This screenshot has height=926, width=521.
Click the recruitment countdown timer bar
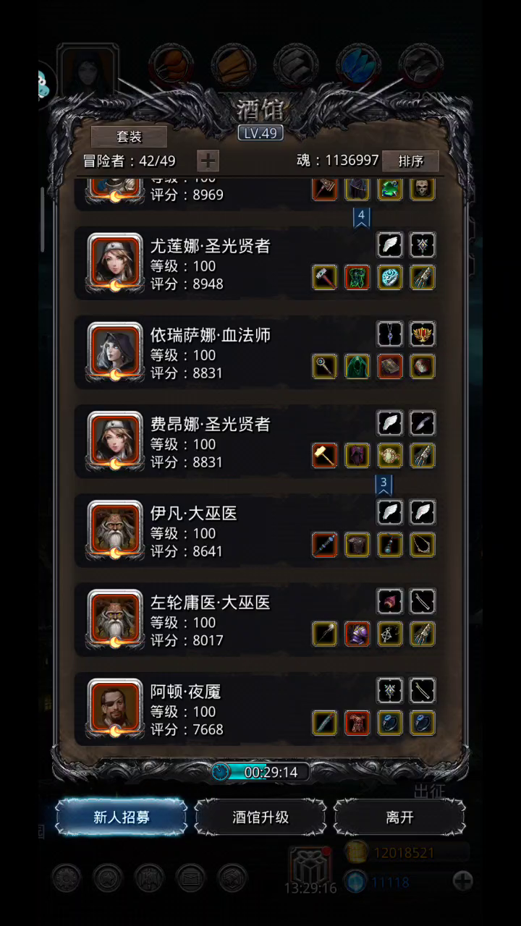coord(260,772)
